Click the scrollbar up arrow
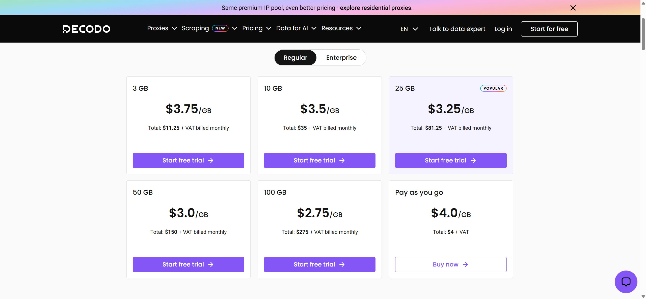 point(643,3)
